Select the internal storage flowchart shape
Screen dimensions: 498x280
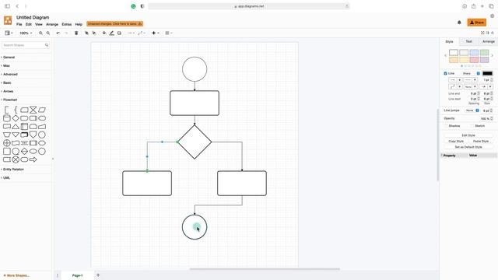[24, 126]
